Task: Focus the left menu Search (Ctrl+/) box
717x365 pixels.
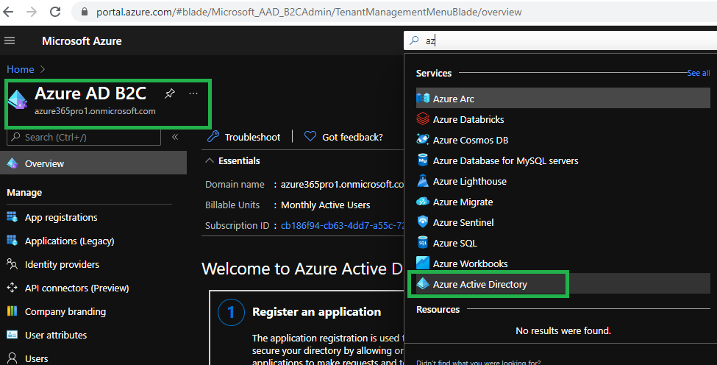Action: [84, 137]
